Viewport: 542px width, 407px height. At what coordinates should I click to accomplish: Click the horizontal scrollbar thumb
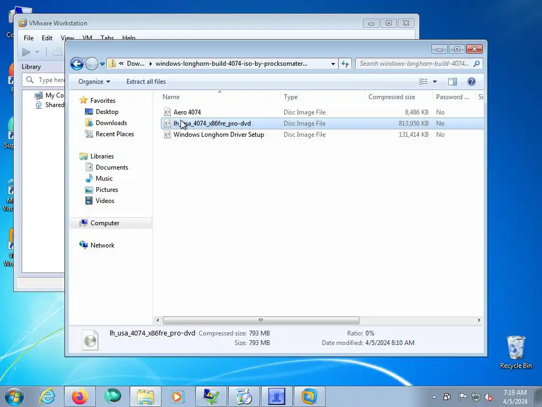tap(261, 321)
